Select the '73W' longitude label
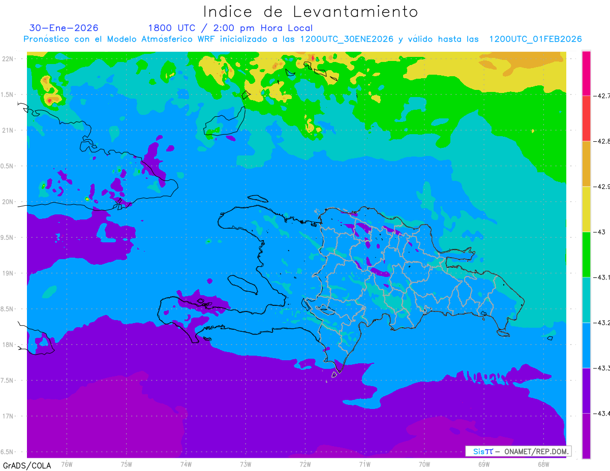This screenshot has width=610, height=471. (246, 464)
